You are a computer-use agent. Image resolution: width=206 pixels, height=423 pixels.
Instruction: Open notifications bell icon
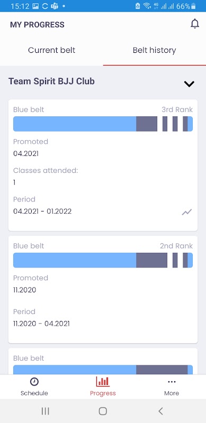(x=195, y=24)
